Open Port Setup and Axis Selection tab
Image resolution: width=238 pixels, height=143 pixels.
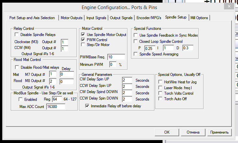(x=32, y=18)
